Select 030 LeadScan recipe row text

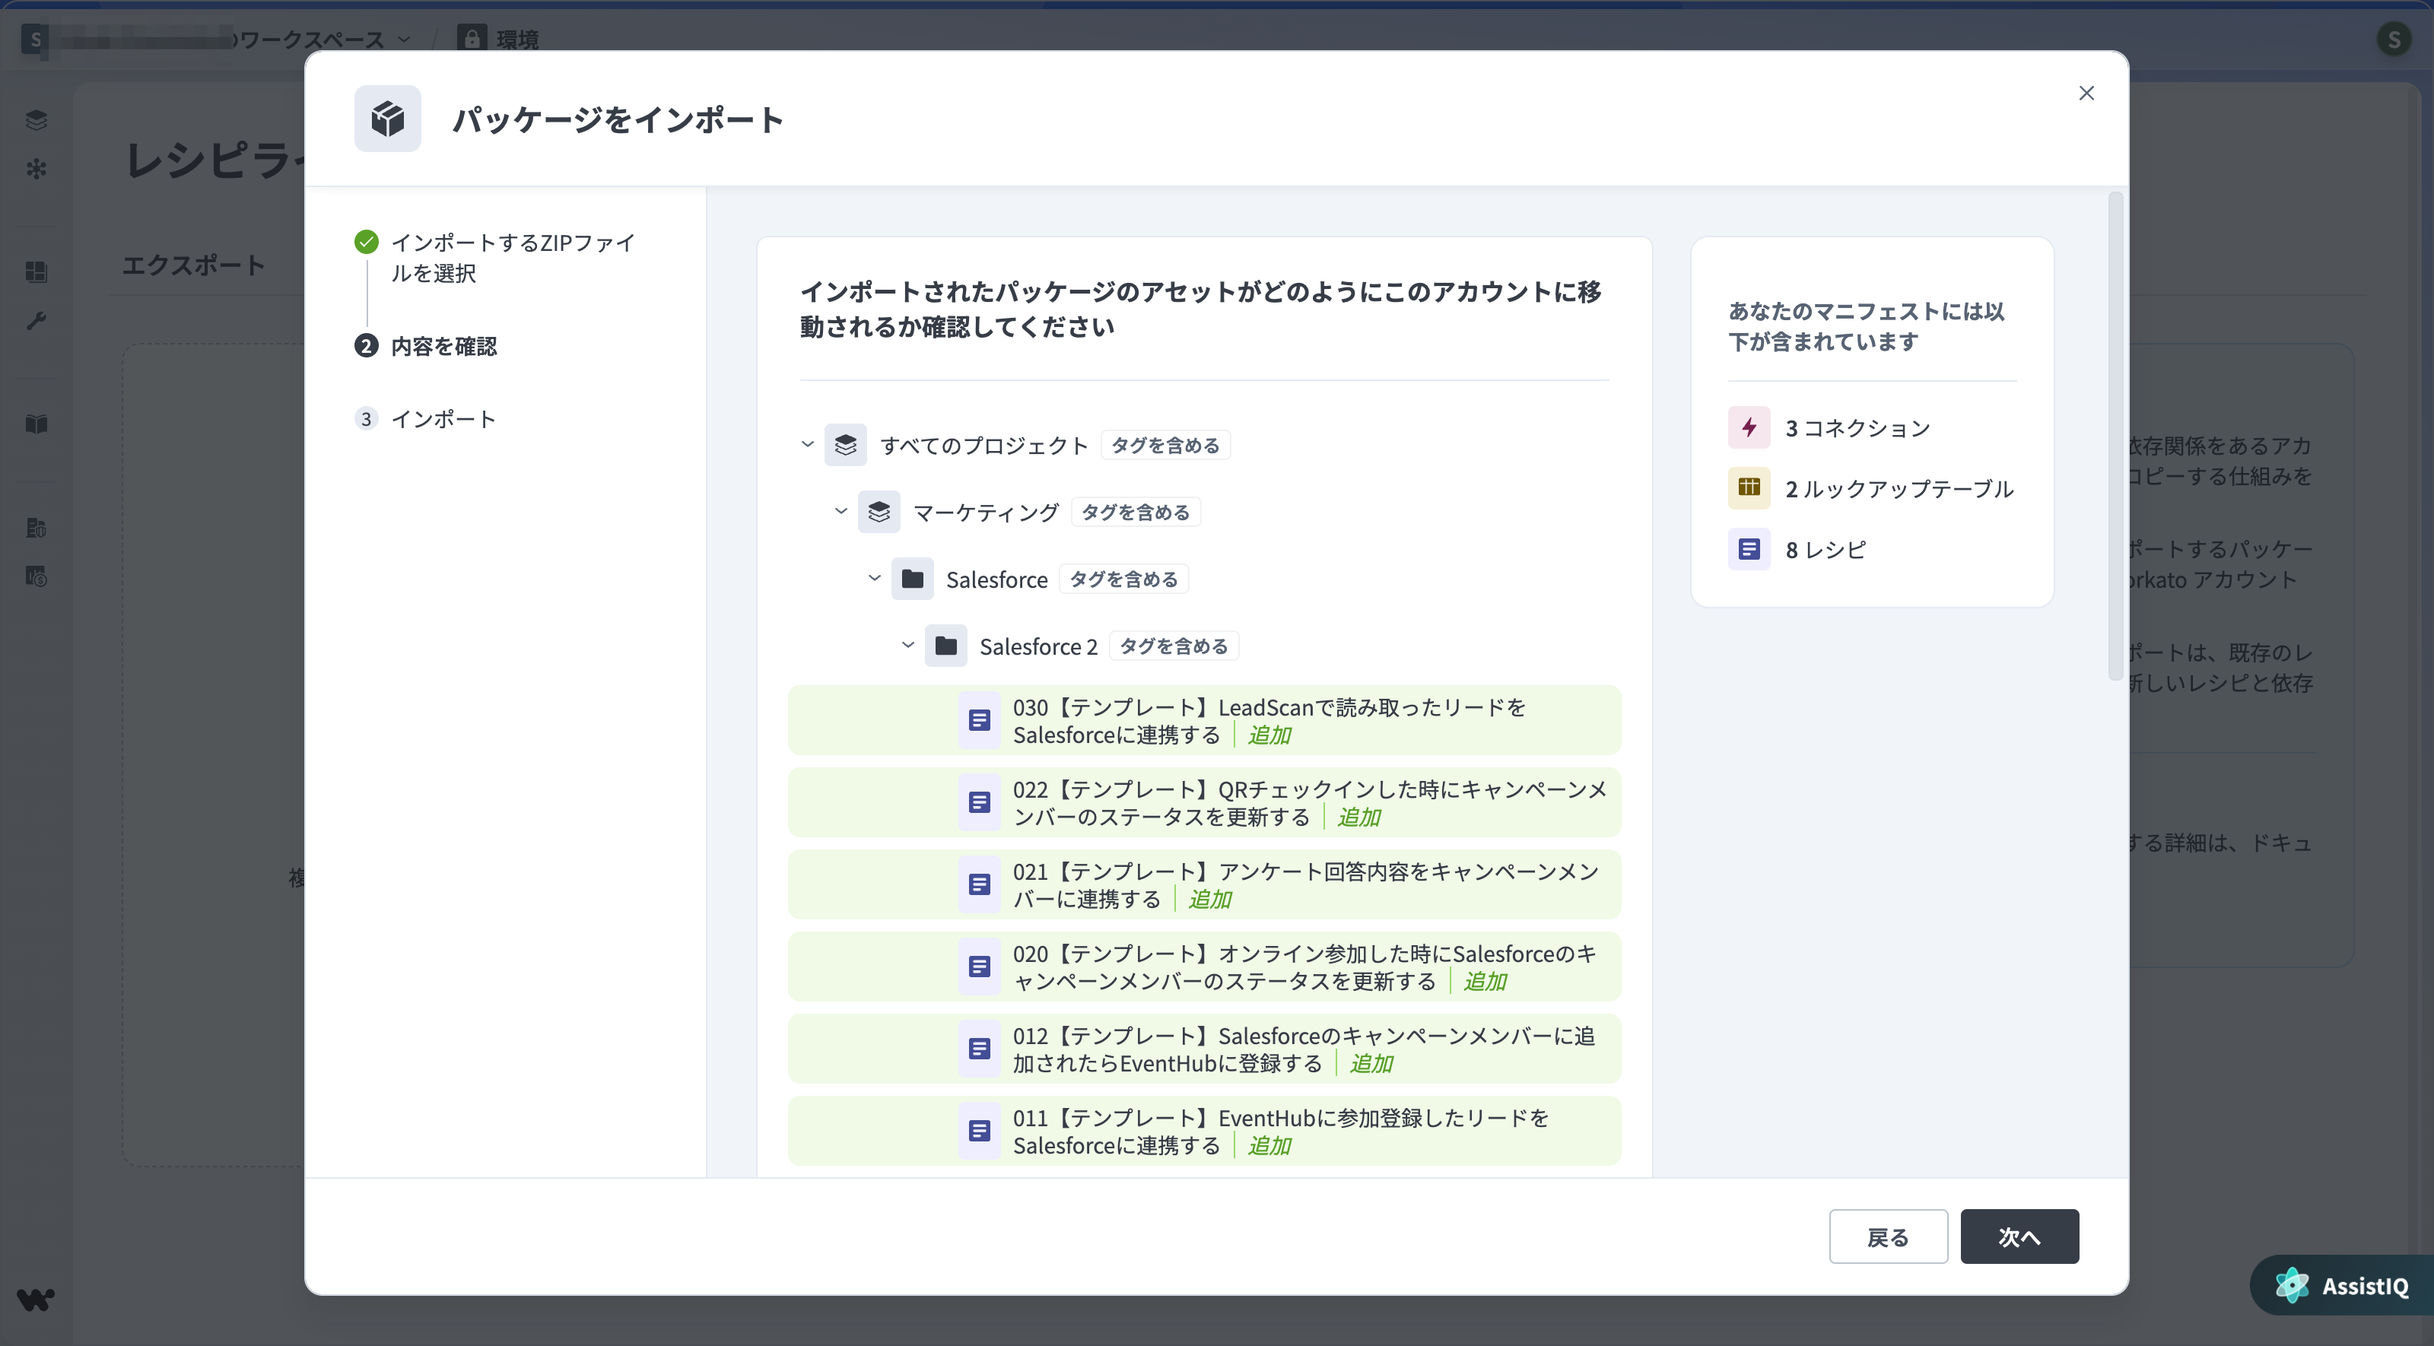[1269, 722]
